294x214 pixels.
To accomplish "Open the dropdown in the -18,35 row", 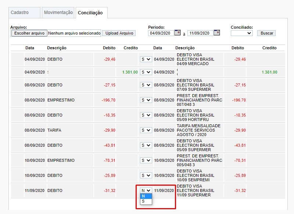I will 146,115.
